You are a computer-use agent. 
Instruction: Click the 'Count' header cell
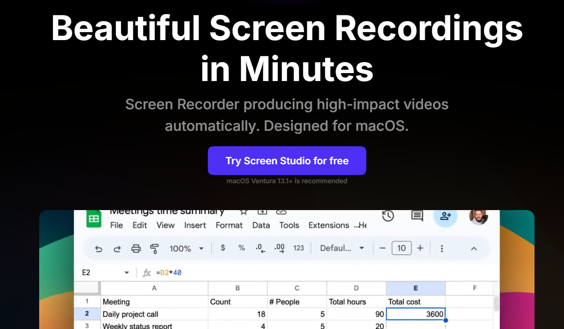point(238,302)
